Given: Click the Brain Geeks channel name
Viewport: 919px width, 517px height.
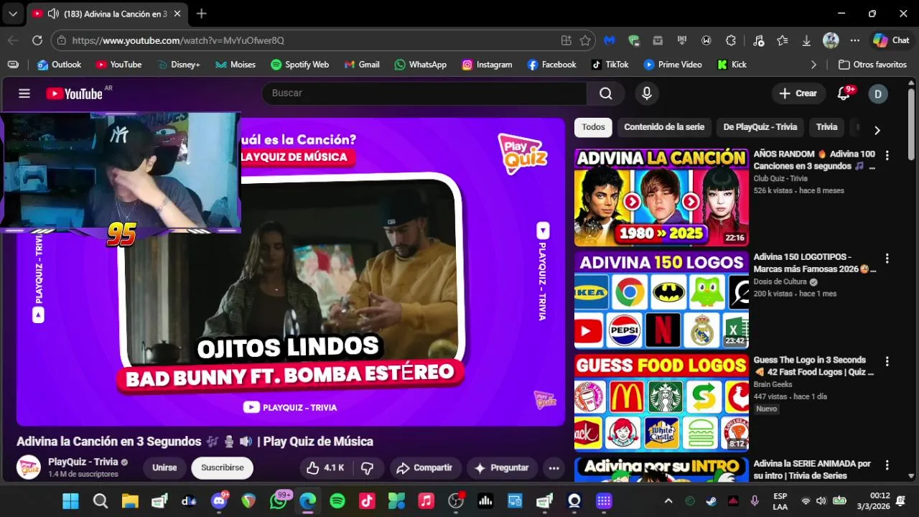Looking at the screenshot, I should point(773,384).
